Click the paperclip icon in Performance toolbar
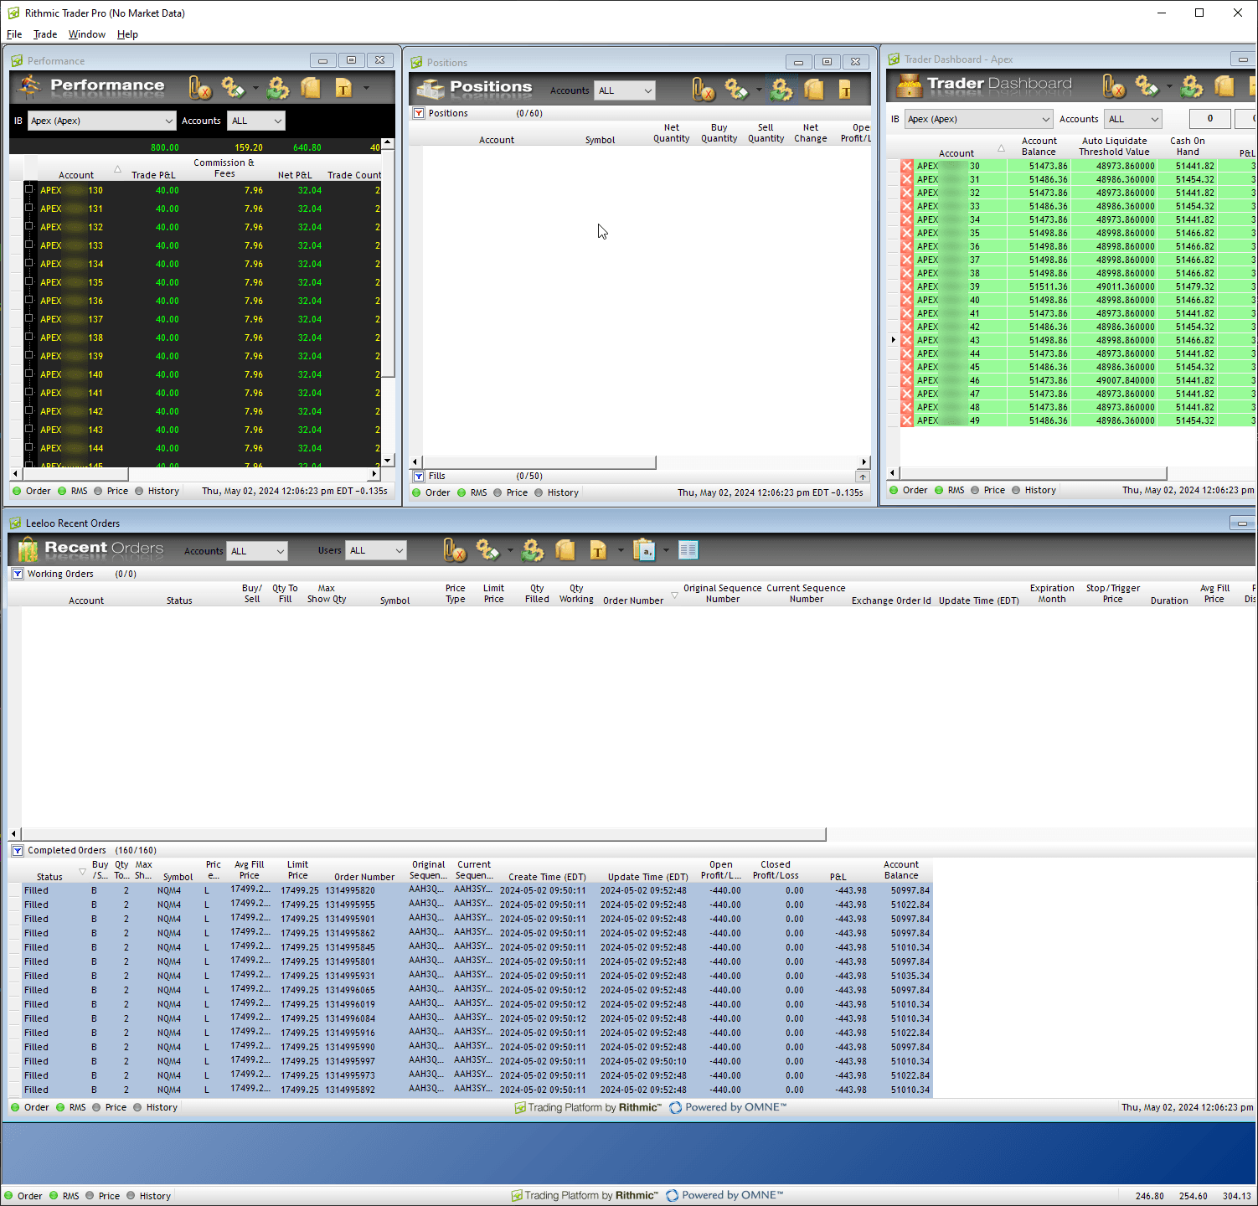Viewport: 1258px width, 1206px height. [200, 88]
